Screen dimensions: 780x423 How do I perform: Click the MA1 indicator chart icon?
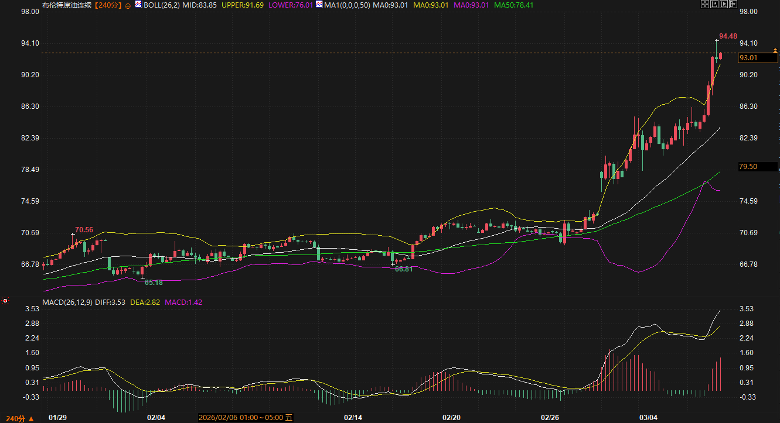pyautogui.click(x=318, y=5)
